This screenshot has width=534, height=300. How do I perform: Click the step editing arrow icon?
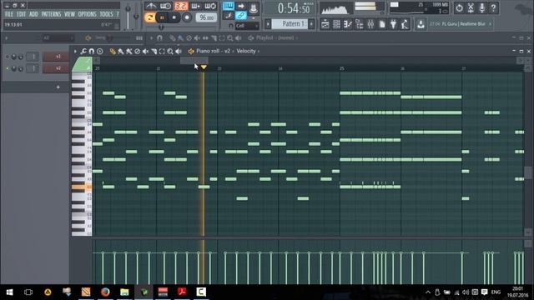[241, 6]
